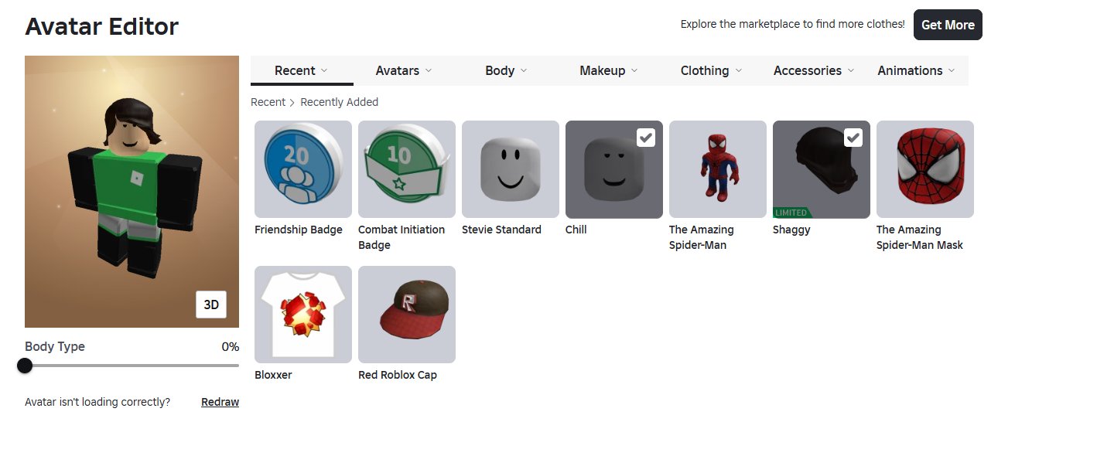1097x473 pixels.
Task: Uncheck the Shaggy item checkmark
Action: coord(853,138)
